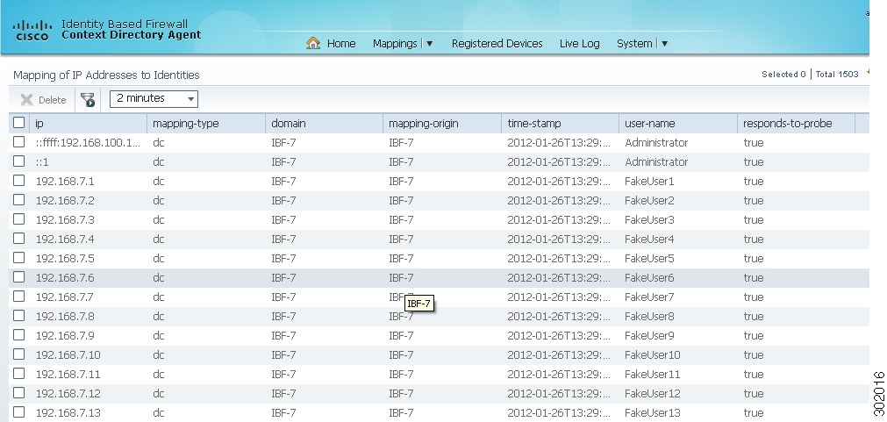Image resolution: width=887 pixels, height=422 pixels.
Task: Check the row for ::ffff:192.168.100.1
Action: [19, 141]
